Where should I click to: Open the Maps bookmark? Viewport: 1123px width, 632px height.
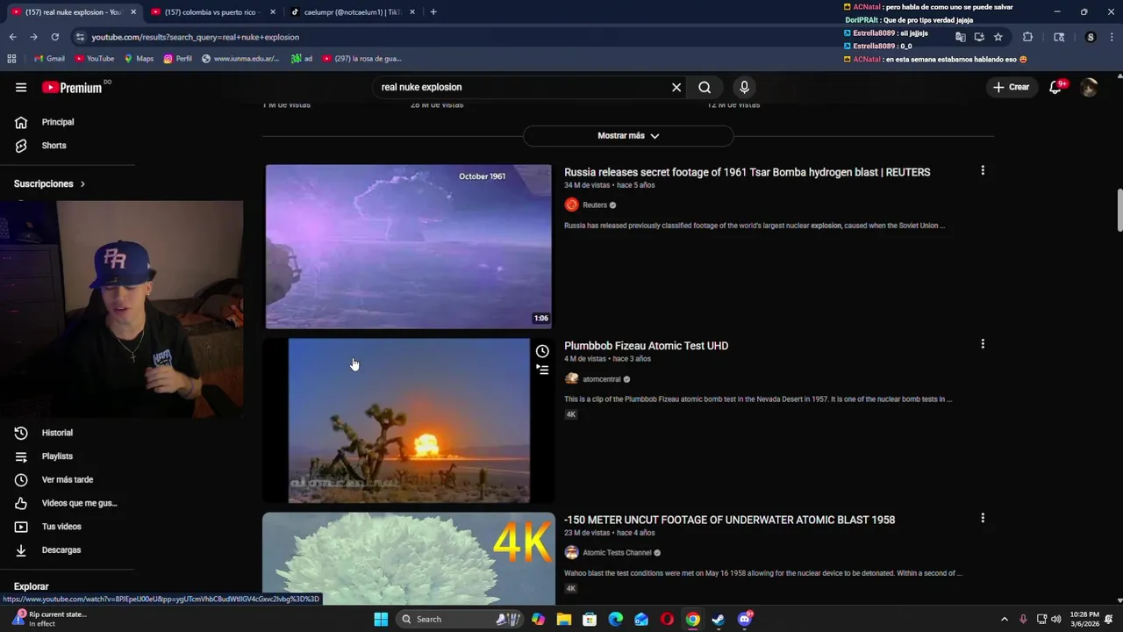pos(139,59)
